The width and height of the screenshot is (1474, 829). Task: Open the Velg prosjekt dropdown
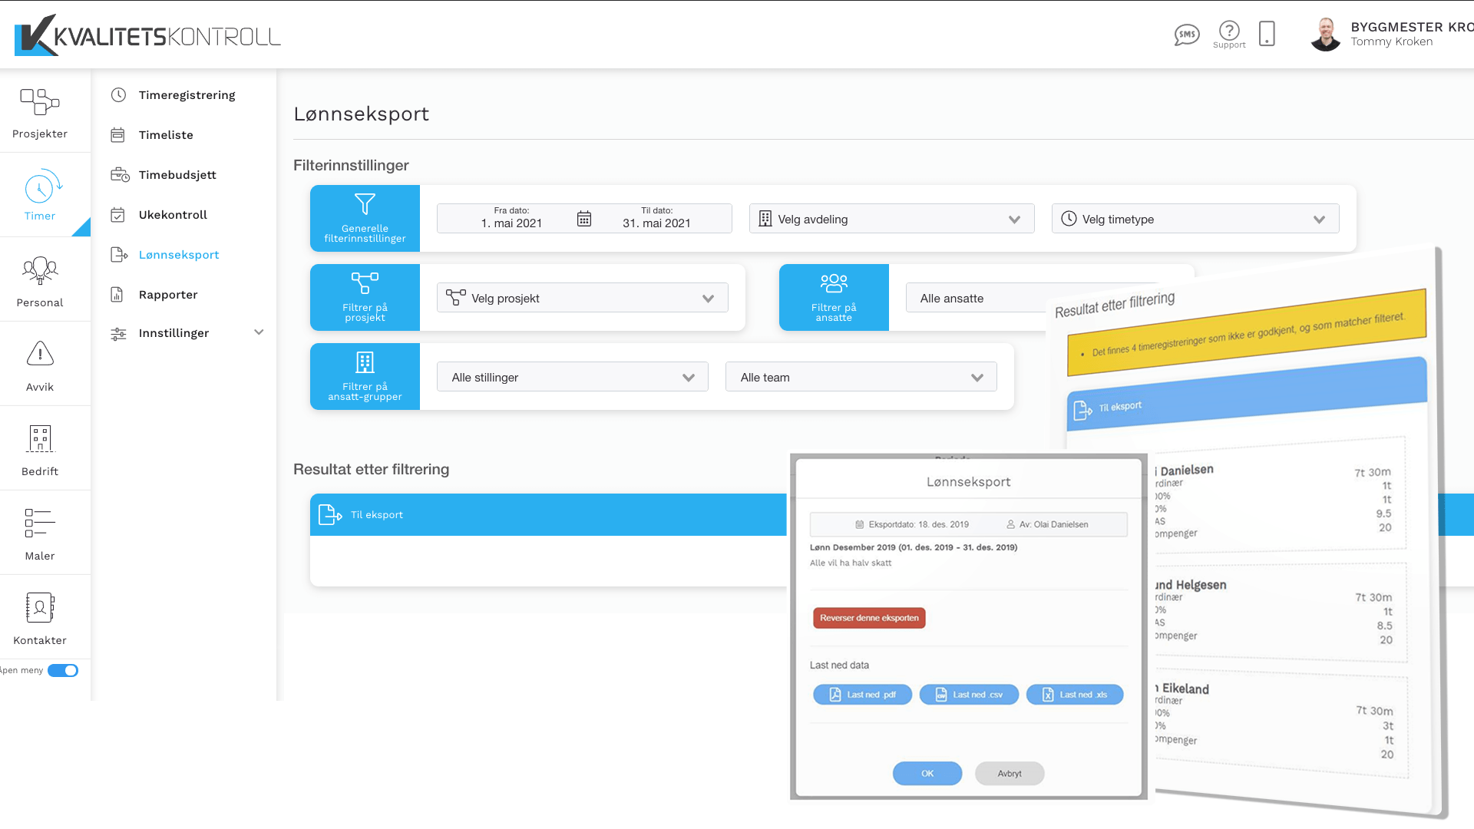(x=582, y=298)
